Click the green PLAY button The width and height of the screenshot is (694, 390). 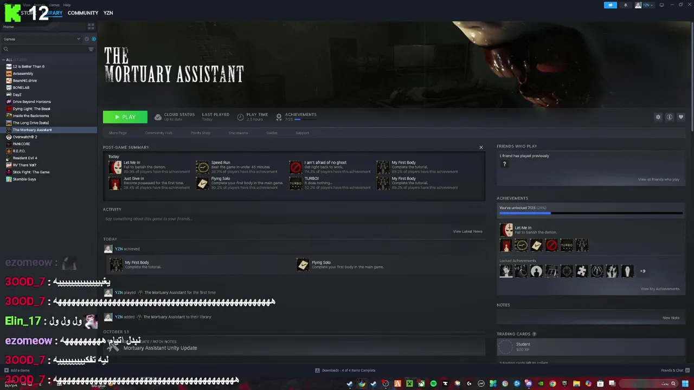(x=125, y=117)
